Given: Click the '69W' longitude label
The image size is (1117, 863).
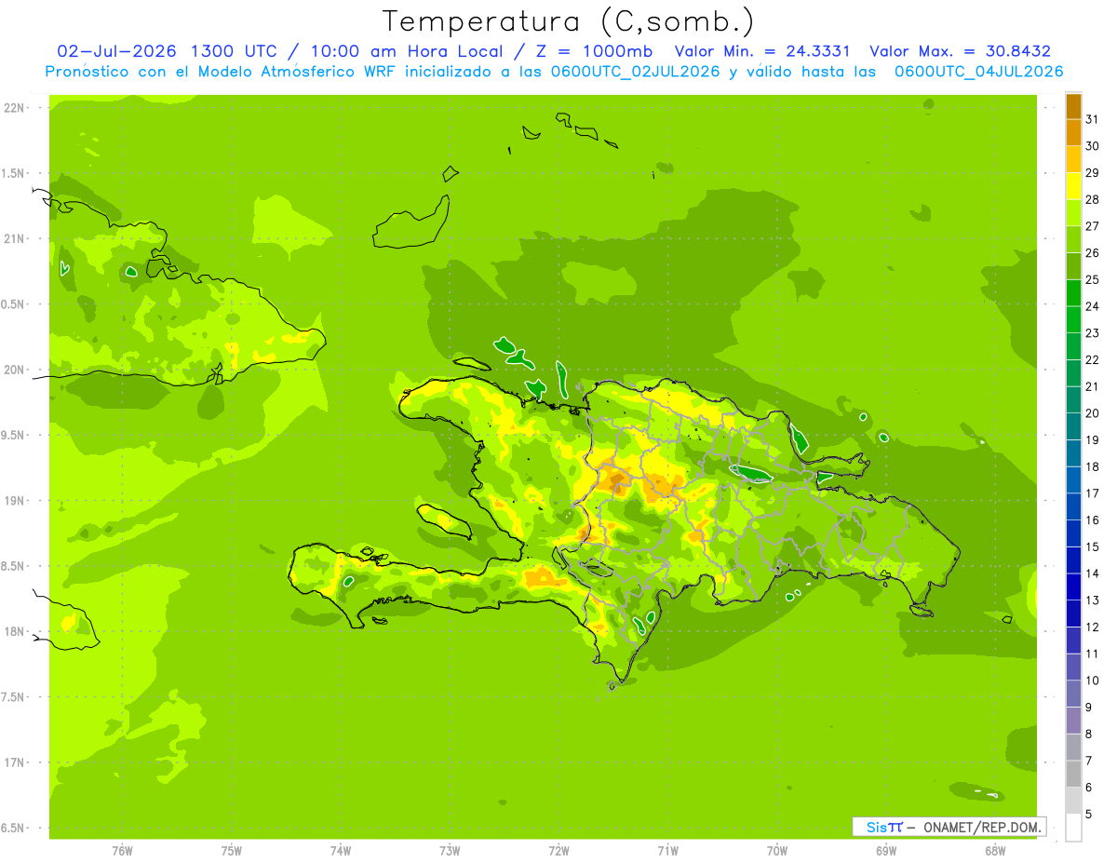Looking at the screenshot, I should [886, 851].
